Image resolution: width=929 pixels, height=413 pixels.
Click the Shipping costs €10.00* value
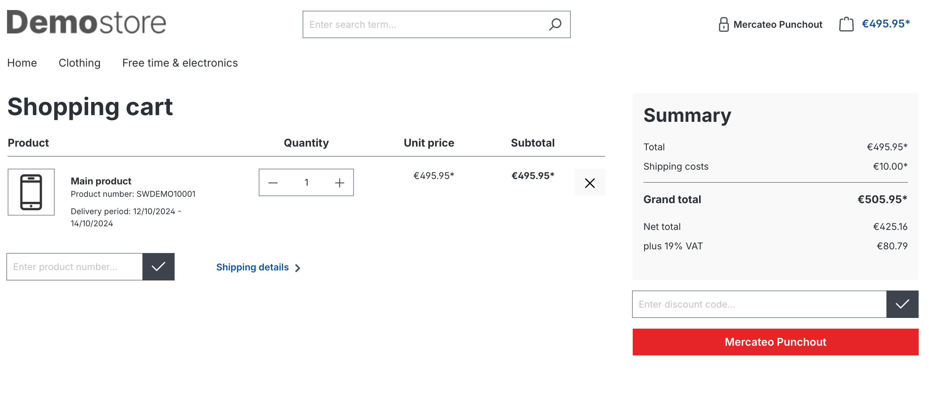(x=890, y=166)
